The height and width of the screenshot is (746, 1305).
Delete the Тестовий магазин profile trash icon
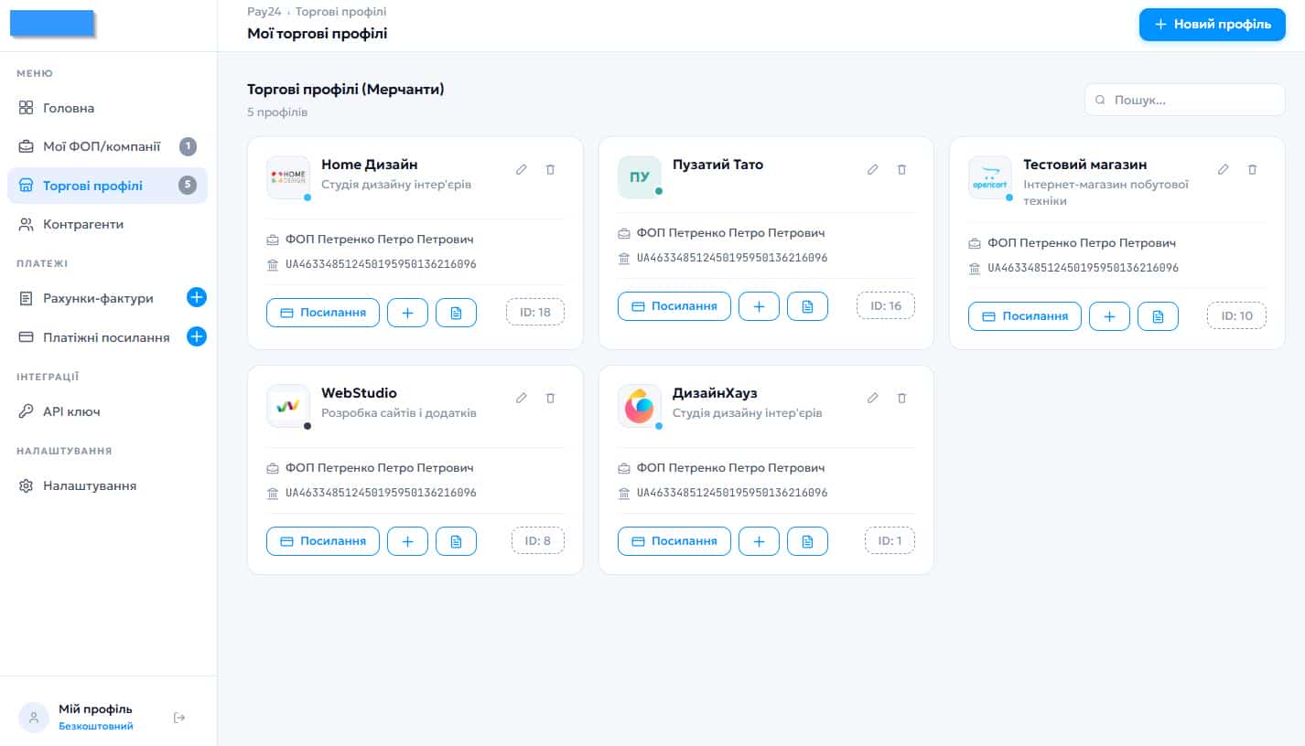click(1253, 169)
